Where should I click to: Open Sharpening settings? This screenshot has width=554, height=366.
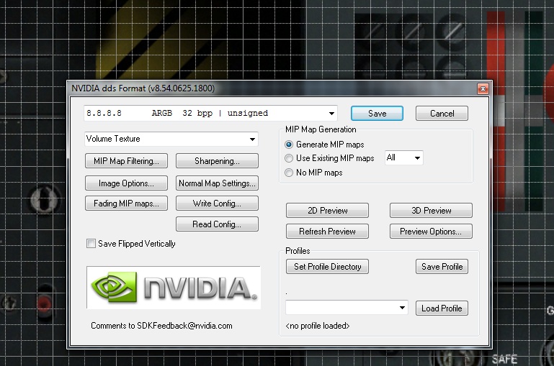[217, 161]
